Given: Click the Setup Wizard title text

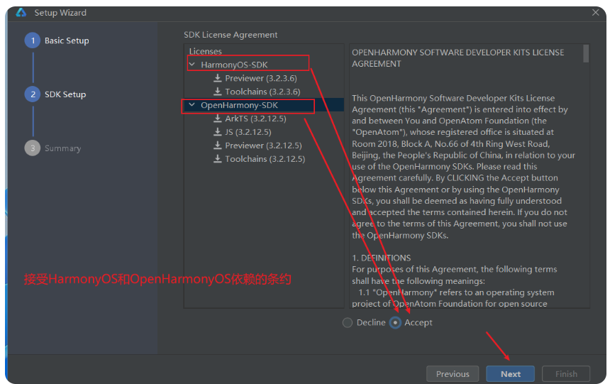Looking at the screenshot, I should (60, 13).
